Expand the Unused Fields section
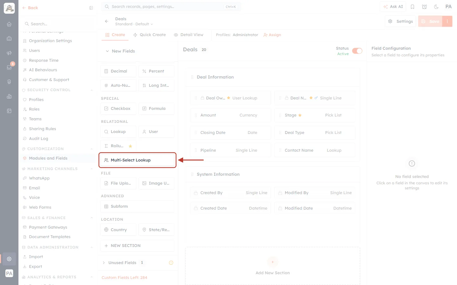Image resolution: width=457 pixels, height=285 pixels. (x=104, y=263)
